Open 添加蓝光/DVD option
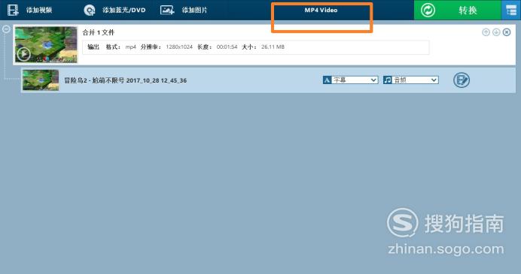The image size is (521, 274). click(x=123, y=10)
